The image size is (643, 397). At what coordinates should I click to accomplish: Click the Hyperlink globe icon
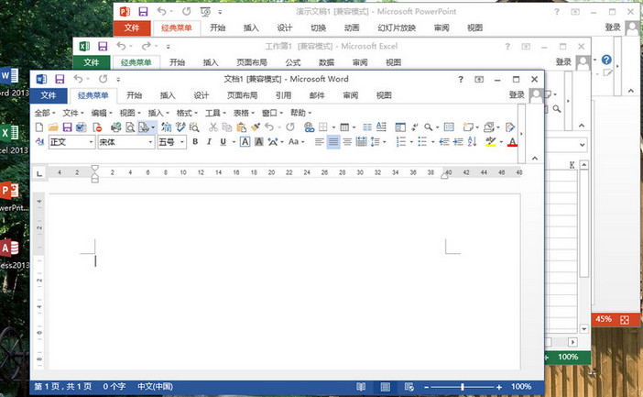(x=309, y=127)
